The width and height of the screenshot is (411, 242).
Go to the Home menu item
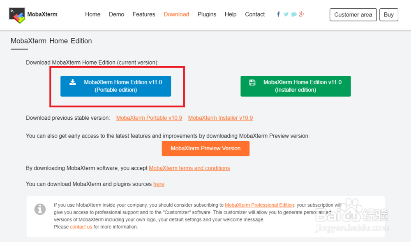pyautogui.click(x=93, y=14)
